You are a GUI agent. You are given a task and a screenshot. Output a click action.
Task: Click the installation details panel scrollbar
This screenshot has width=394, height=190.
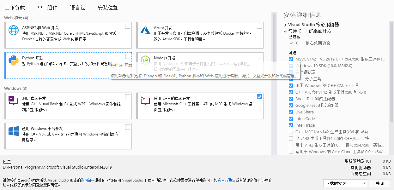click(x=391, y=72)
